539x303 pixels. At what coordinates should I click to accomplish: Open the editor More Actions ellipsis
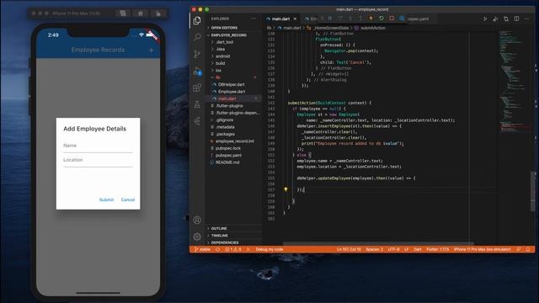click(526, 19)
